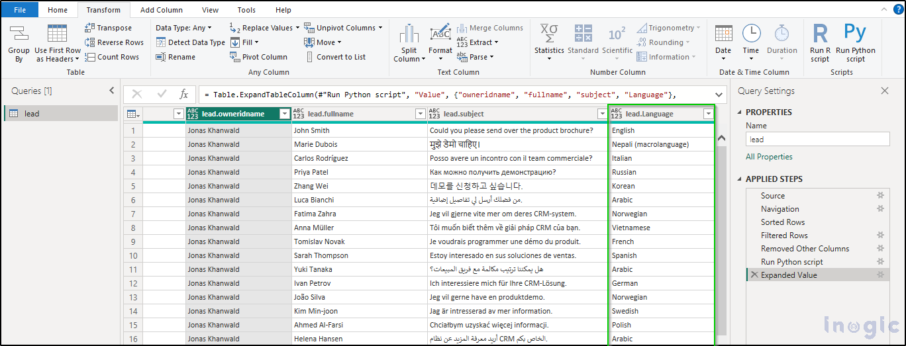This screenshot has height=346, width=906.
Task: Click the Pivot Column icon
Action: pyautogui.click(x=235, y=57)
